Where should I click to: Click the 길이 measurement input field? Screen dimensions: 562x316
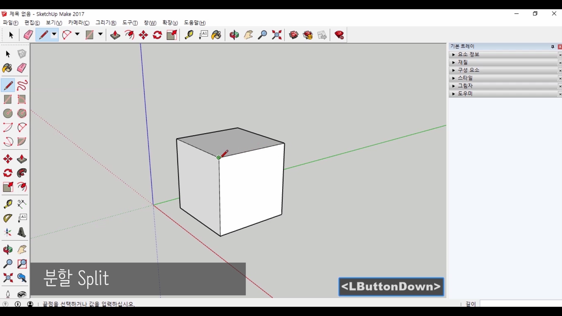click(x=520, y=304)
